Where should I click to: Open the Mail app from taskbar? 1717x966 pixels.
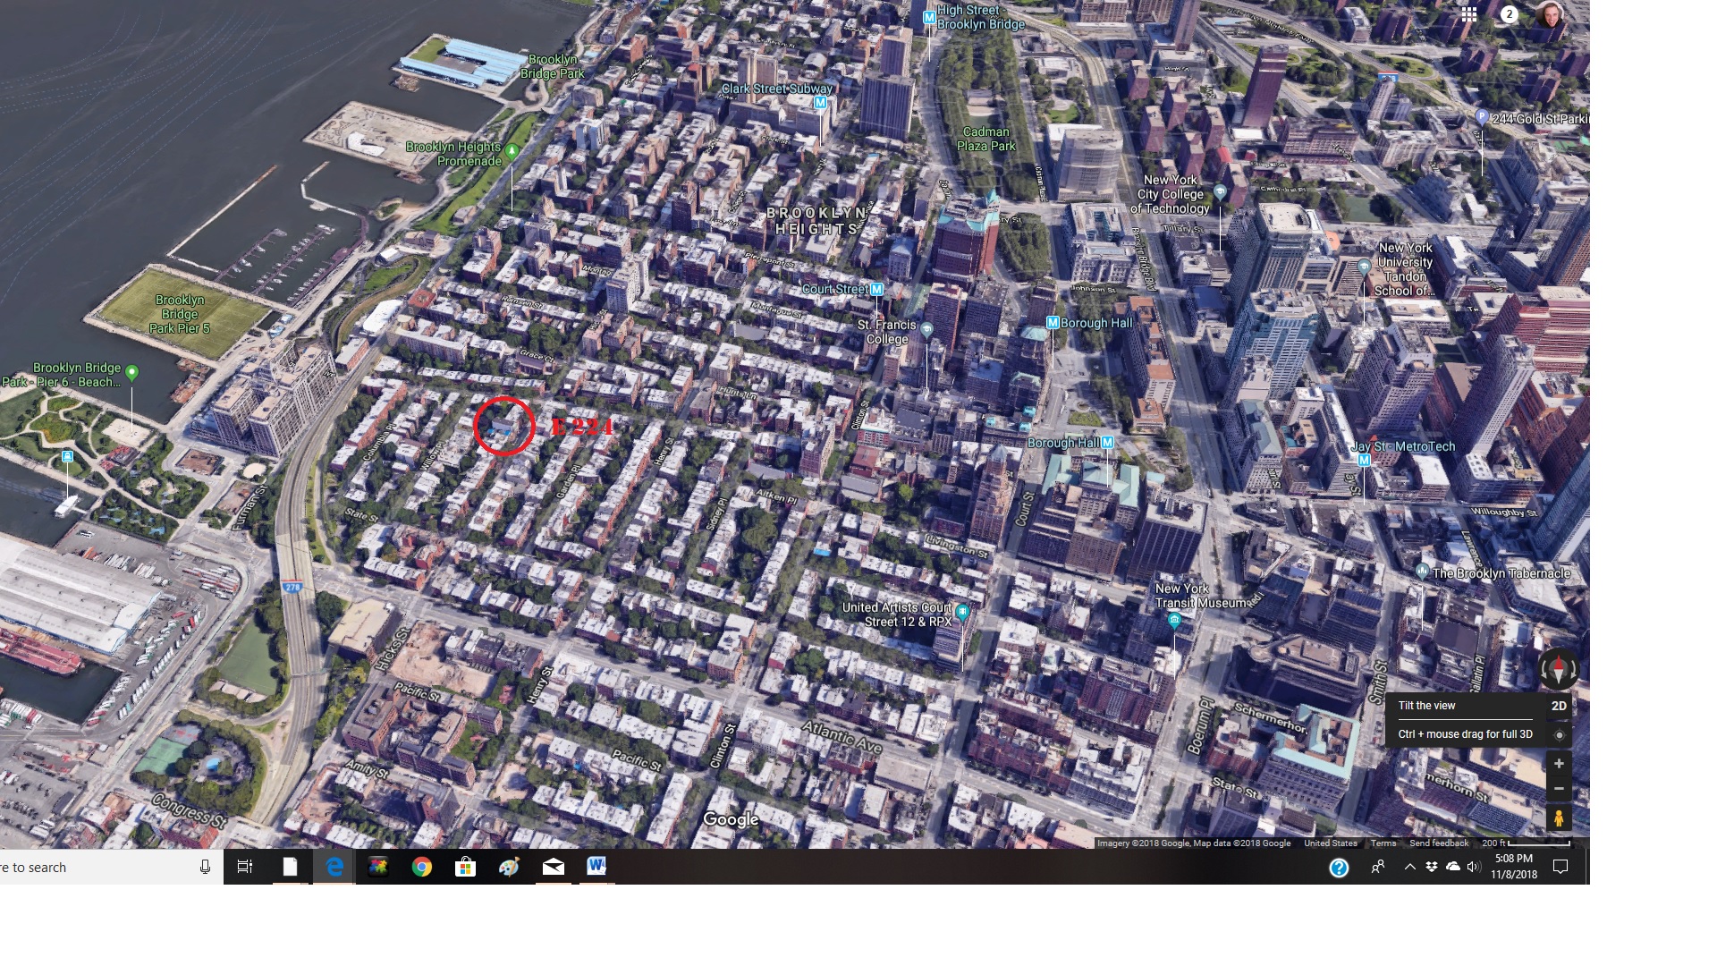554,867
